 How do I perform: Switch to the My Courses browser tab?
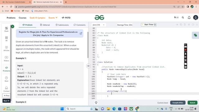pyautogui.click(x=16, y=2)
